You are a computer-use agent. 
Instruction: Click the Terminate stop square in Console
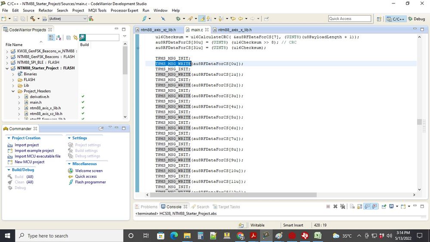pyautogui.click(x=328, y=206)
